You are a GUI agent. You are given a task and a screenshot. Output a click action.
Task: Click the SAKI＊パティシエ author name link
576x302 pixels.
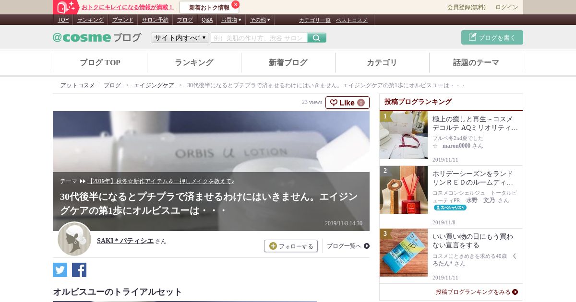tap(125, 241)
